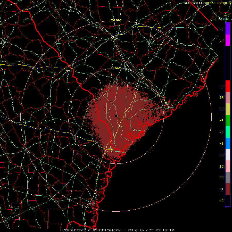Click the 100 NMI range ring label
This screenshot has width=232, height=232.
116,20
